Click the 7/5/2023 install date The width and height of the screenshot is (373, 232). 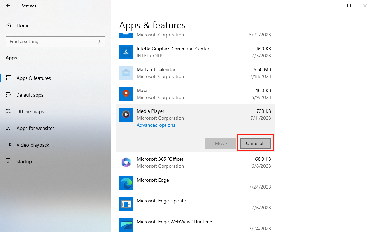tap(261, 56)
